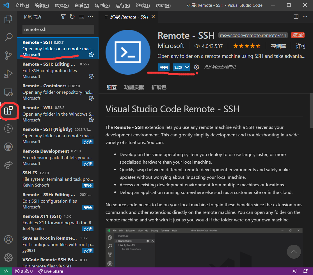Install Remote - SSH: Editing 2021 nightly
Screen dimensions: 313x275
[88, 207]
